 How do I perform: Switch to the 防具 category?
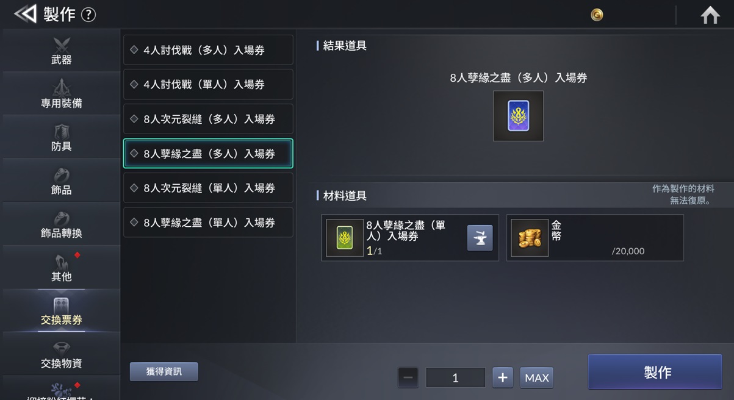[61, 137]
